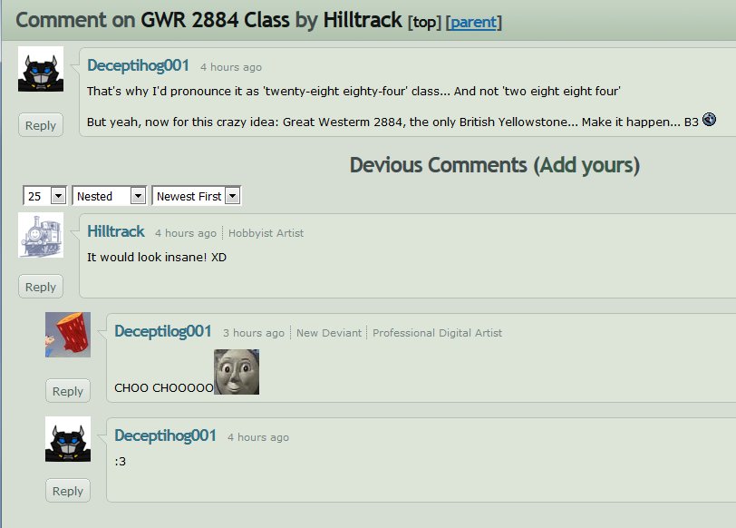Open the 25 comments-per-page dropdown
The image size is (736, 528).
[x=44, y=196]
